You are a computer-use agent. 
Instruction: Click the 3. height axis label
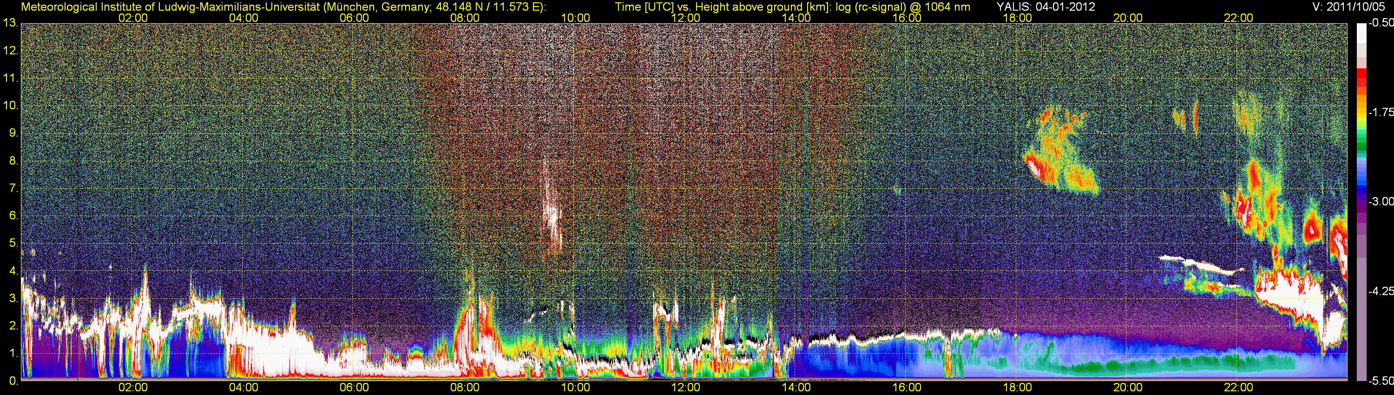click(x=13, y=298)
